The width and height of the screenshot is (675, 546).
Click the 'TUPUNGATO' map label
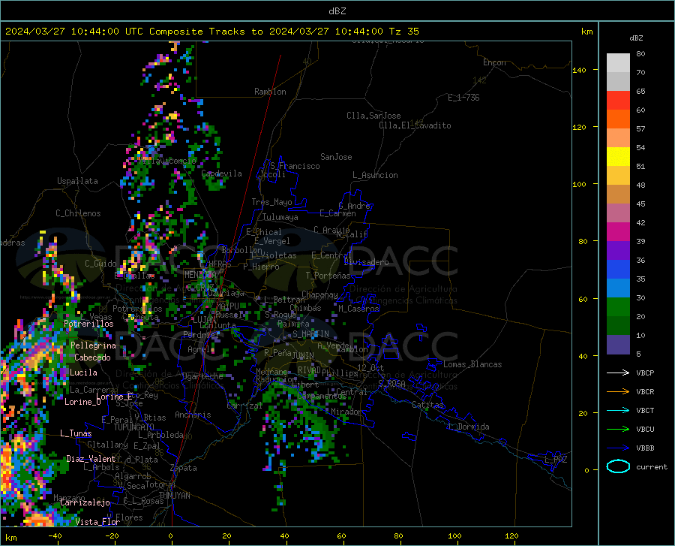(134, 427)
